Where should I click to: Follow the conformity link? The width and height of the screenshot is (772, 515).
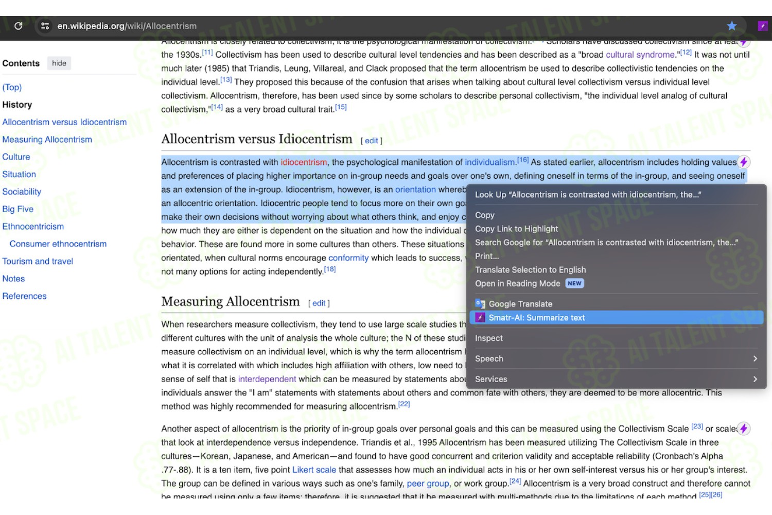pyautogui.click(x=348, y=258)
